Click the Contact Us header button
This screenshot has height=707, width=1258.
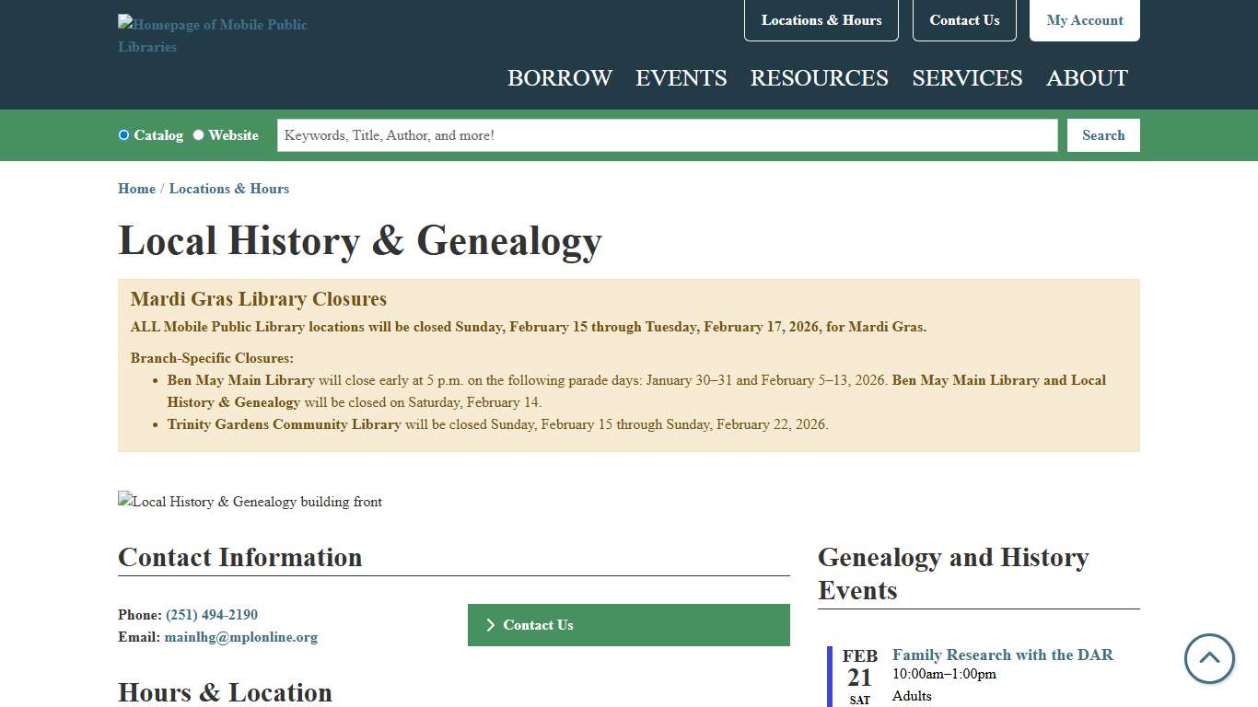(x=964, y=19)
